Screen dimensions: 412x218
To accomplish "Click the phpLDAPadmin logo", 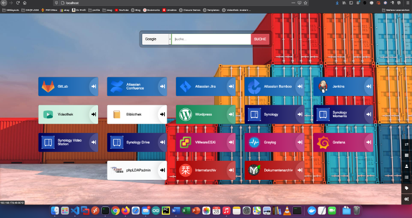I will 117,170.
